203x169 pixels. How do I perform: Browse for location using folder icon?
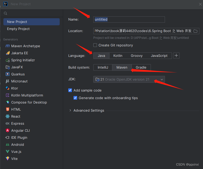(195, 31)
